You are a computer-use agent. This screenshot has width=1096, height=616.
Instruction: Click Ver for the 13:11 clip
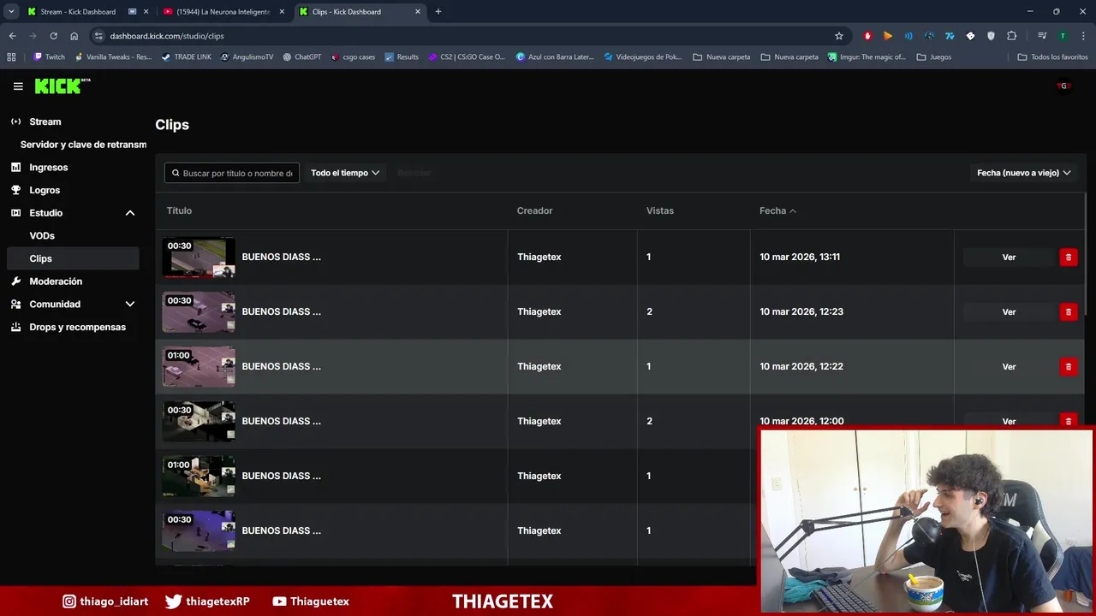pyautogui.click(x=1009, y=258)
